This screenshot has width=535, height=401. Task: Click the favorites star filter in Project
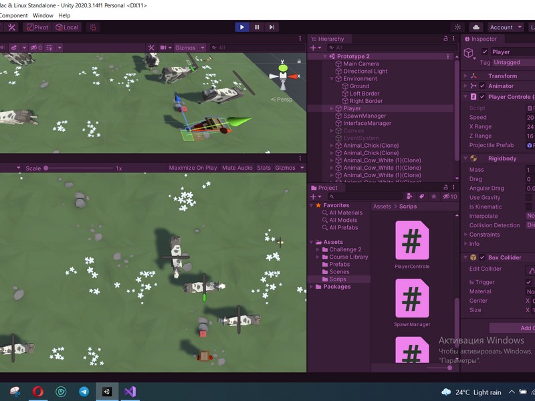point(434,196)
